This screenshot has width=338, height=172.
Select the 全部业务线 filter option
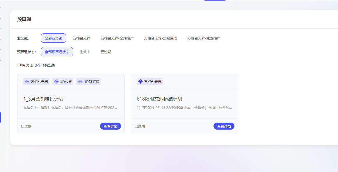(x=54, y=38)
